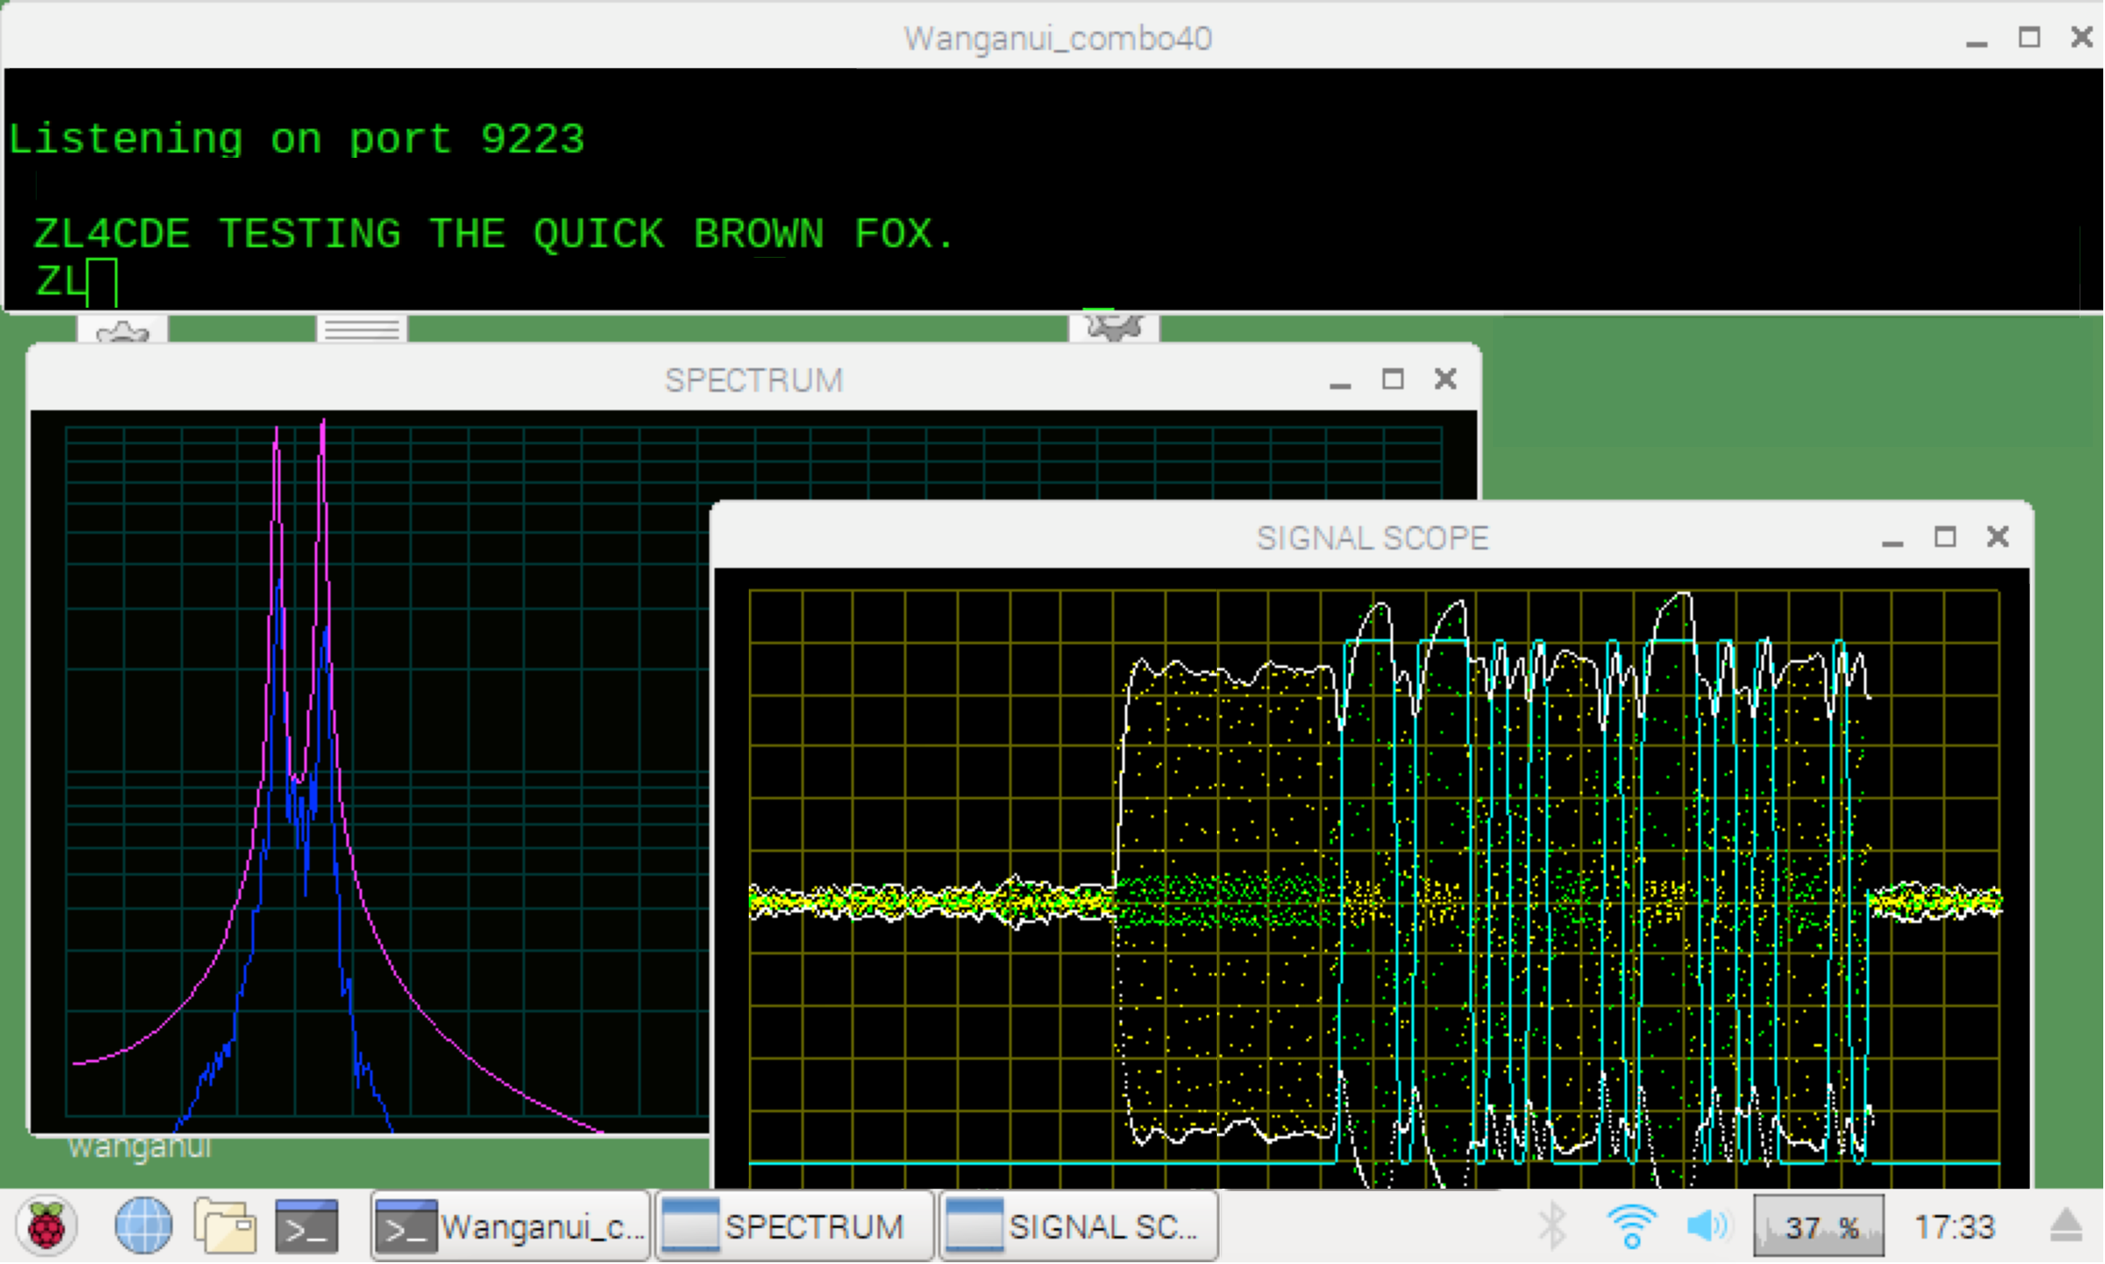Launch the web browser globe icon
Viewport: 2105px width, 1264px height.
[143, 1226]
